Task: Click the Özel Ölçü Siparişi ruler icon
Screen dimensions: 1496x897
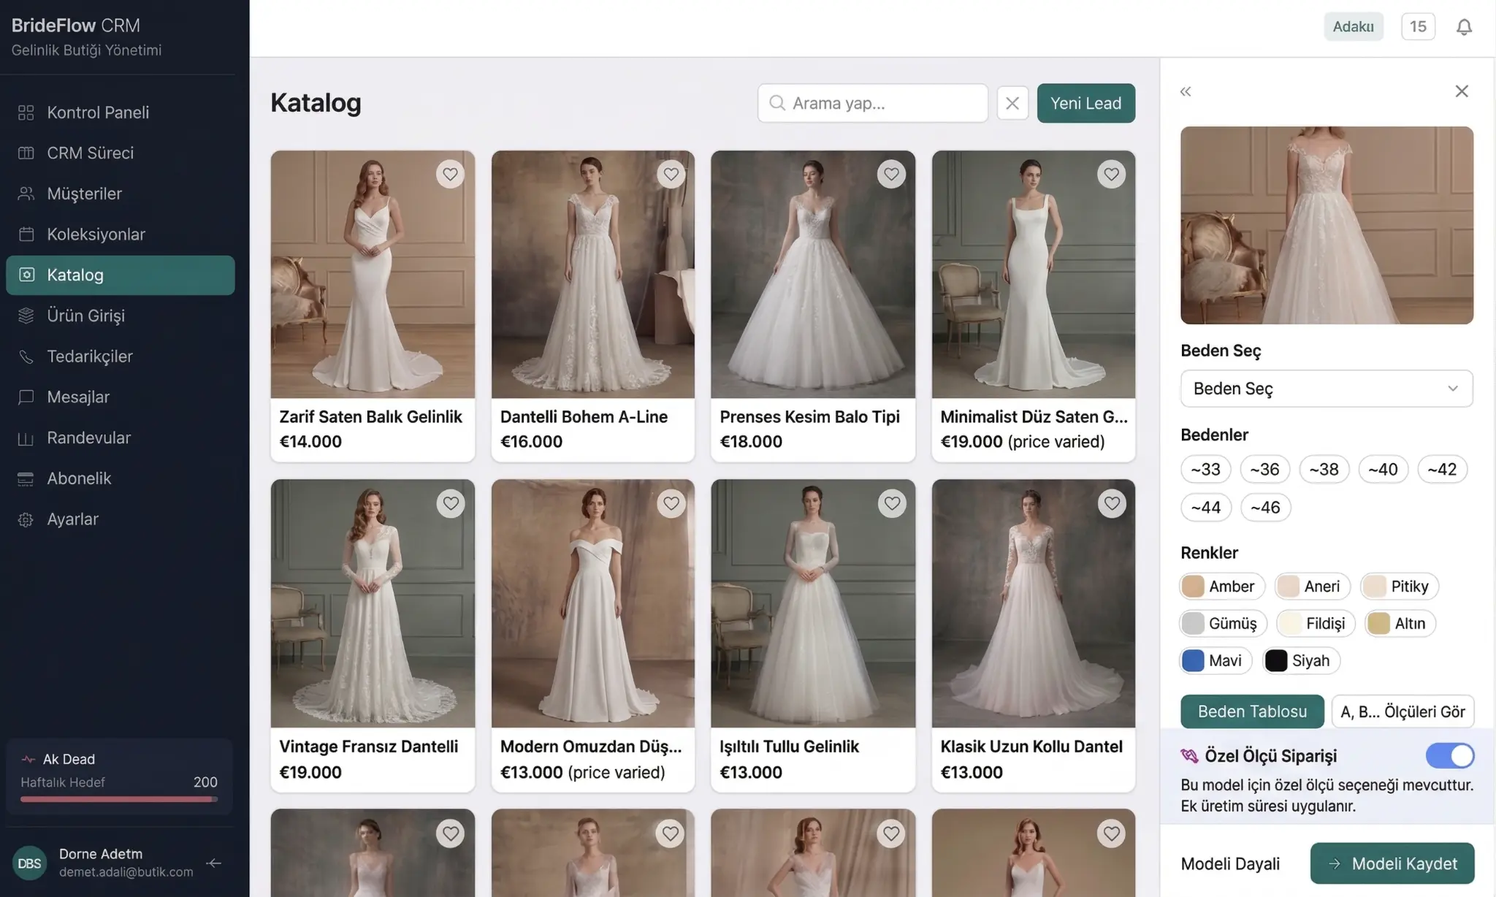Action: pyautogui.click(x=1189, y=756)
